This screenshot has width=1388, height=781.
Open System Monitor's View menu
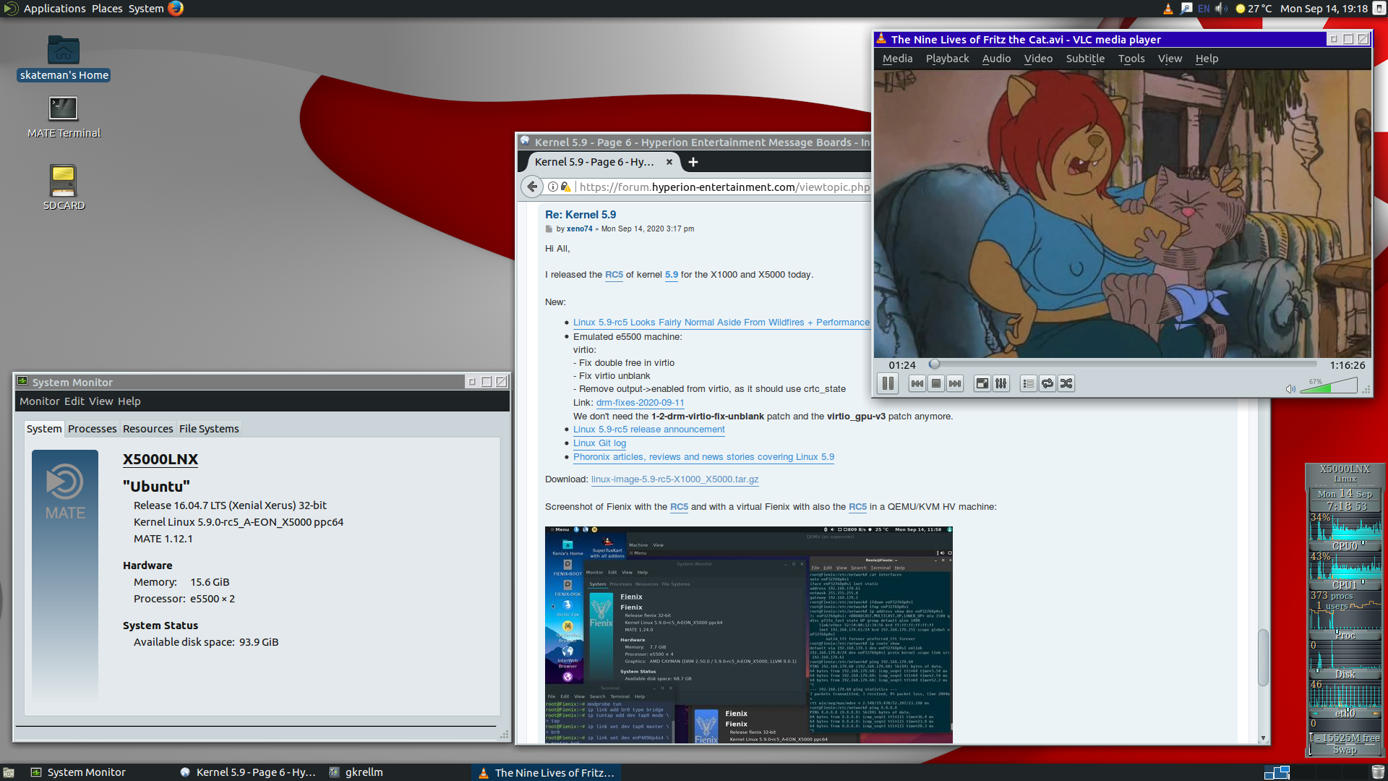(x=101, y=401)
